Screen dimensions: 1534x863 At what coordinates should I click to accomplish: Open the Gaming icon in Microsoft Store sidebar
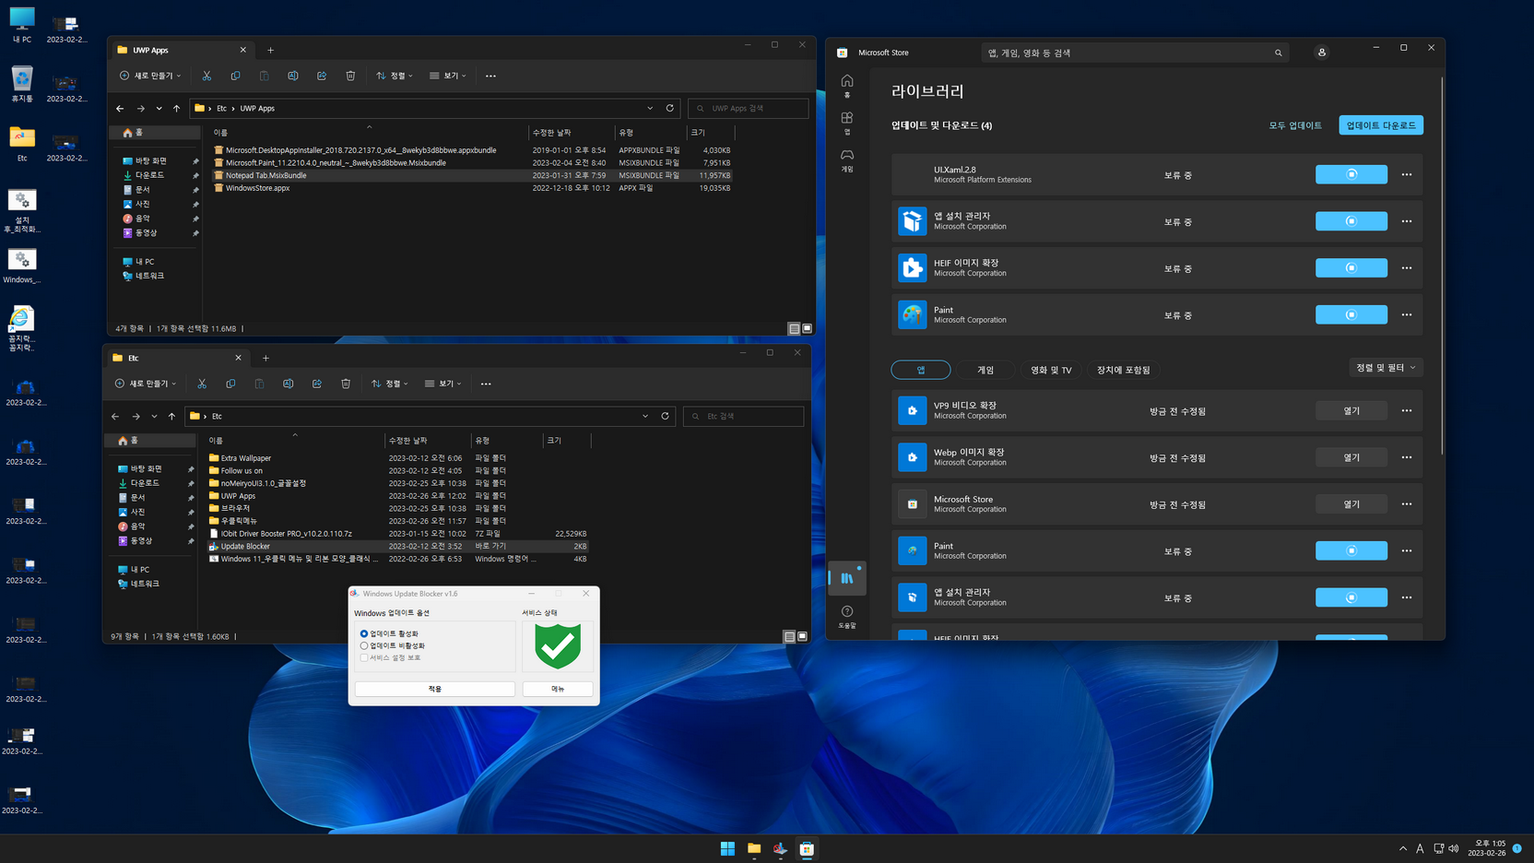847,160
